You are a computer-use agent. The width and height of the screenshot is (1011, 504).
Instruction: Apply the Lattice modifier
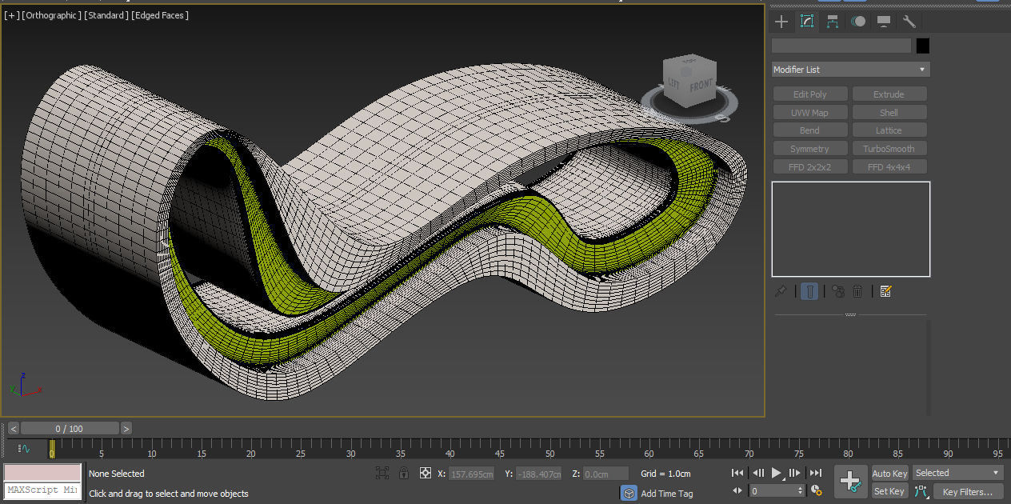pos(889,130)
